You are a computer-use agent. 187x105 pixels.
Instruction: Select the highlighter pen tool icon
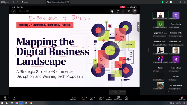[x=123, y=11]
